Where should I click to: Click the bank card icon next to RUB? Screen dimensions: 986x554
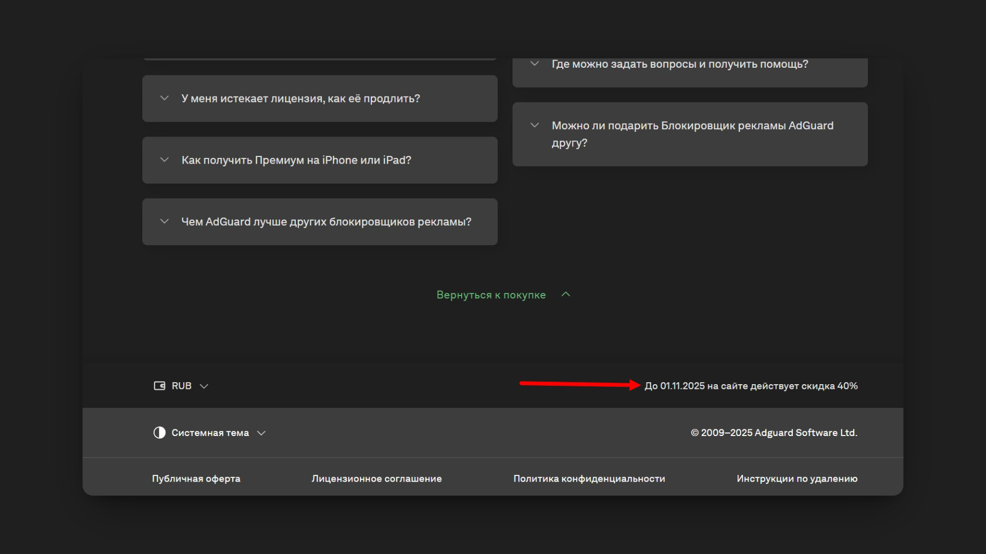click(x=160, y=385)
